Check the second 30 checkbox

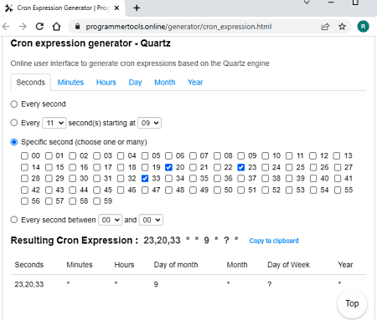click(x=73, y=178)
